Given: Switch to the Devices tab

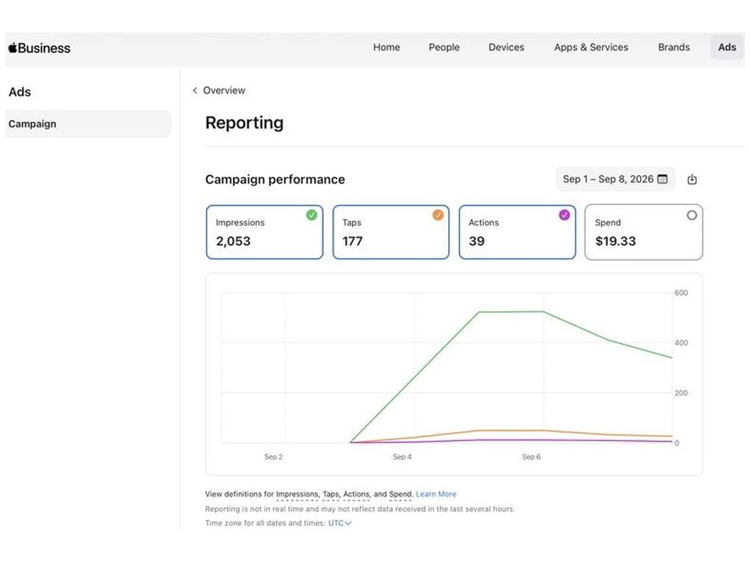Looking at the screenshot, I should (506, 47).
